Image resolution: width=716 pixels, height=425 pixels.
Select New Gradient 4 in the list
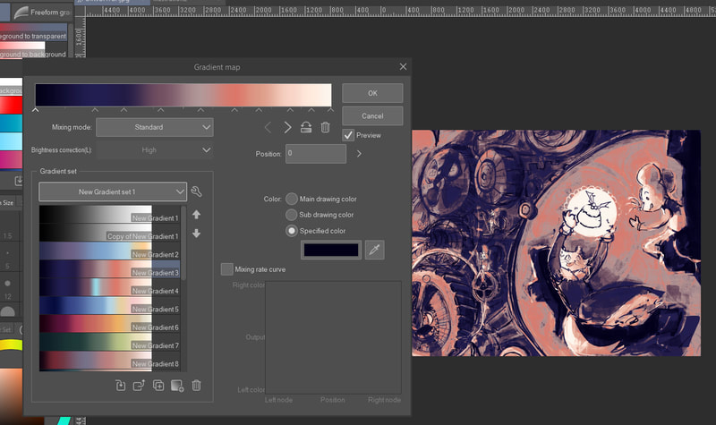[109, 287]
